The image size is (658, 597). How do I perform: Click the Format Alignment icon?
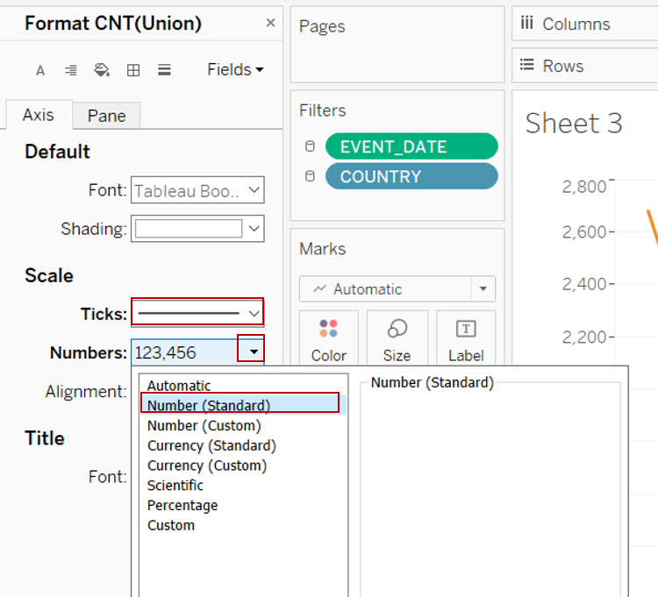coord(71,70)
